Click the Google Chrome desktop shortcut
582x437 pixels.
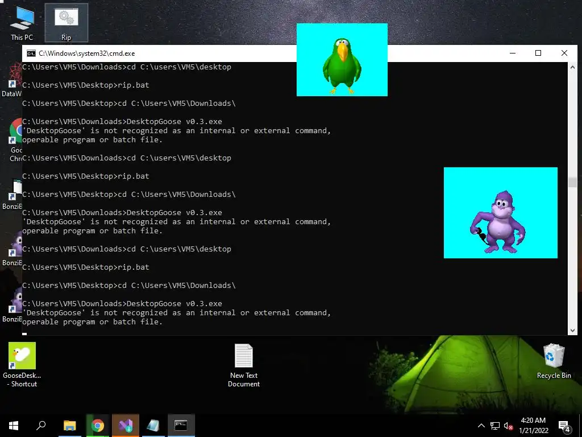[x=14, y=140]
